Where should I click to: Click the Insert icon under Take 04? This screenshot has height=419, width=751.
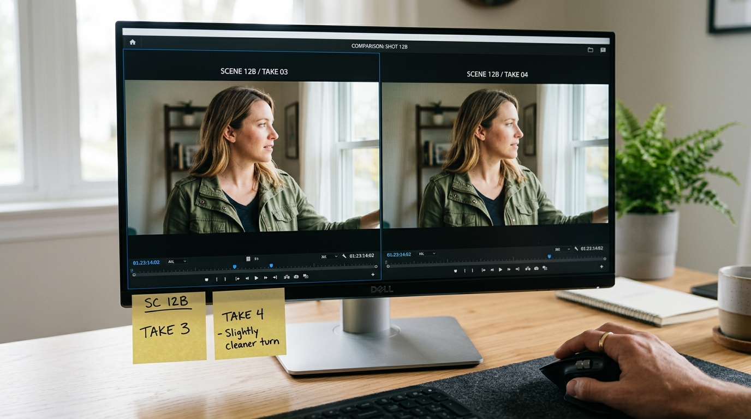click(528, 269)
